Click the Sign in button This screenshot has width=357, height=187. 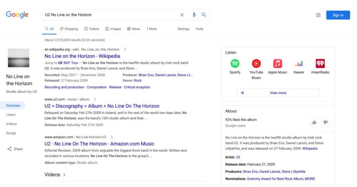point(338,15)
